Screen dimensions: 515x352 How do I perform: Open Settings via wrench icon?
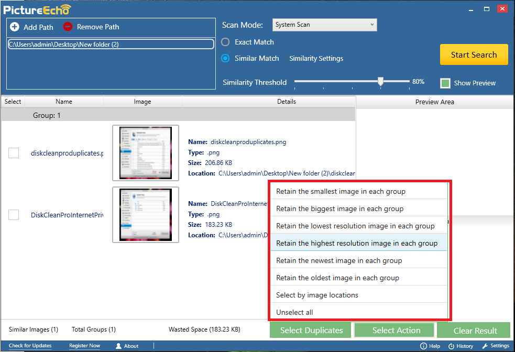485,346
